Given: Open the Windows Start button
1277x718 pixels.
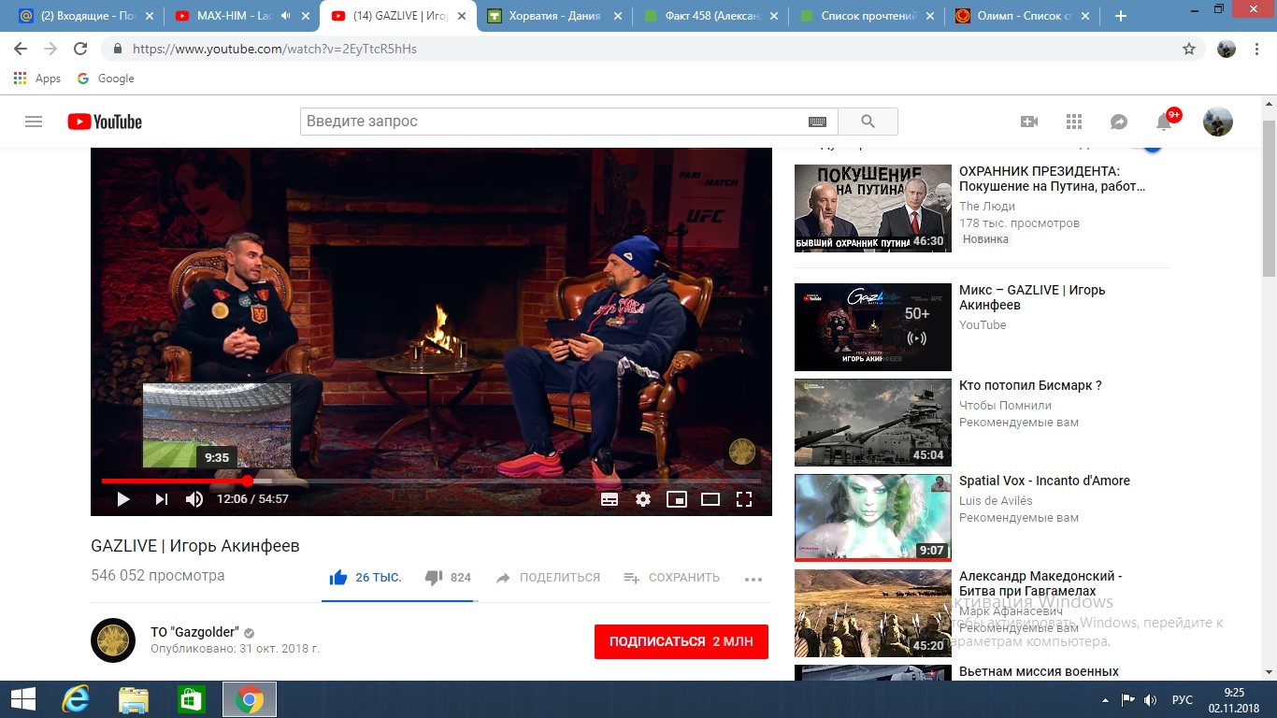Looking at the screenshot, I should click(x=22, y=699).
